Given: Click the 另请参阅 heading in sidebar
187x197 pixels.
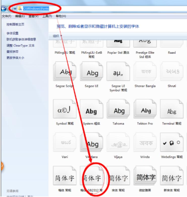Looking at the screenshot, I should 12,191.
